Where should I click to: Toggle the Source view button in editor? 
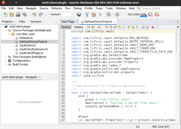(66, 27)
